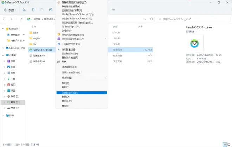
Task: Open recent locations dropdown arrow
Action: coord(16,19)
